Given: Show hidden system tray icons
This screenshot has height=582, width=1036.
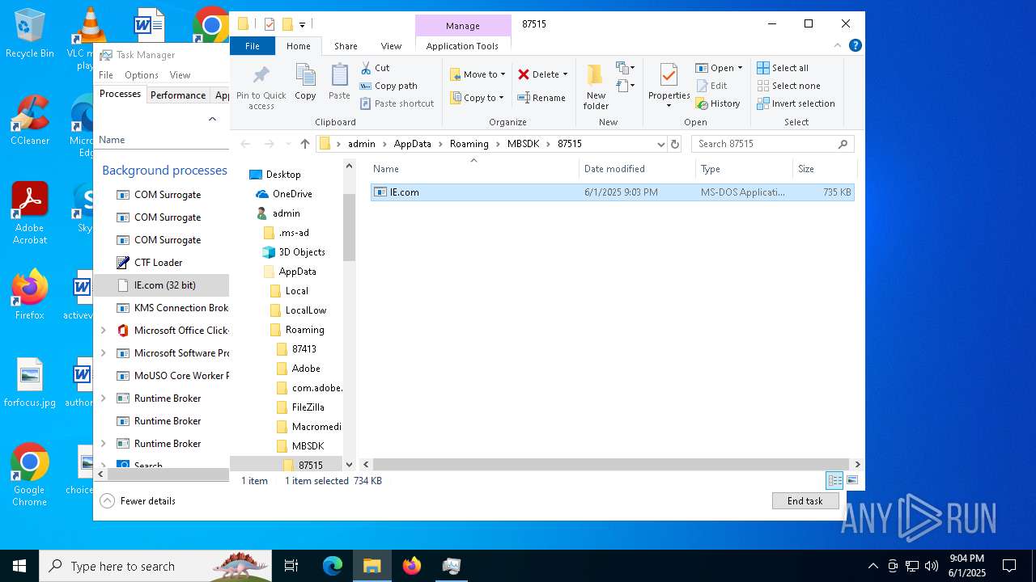Looking at the screenshot, I should (x=873, y=566).
